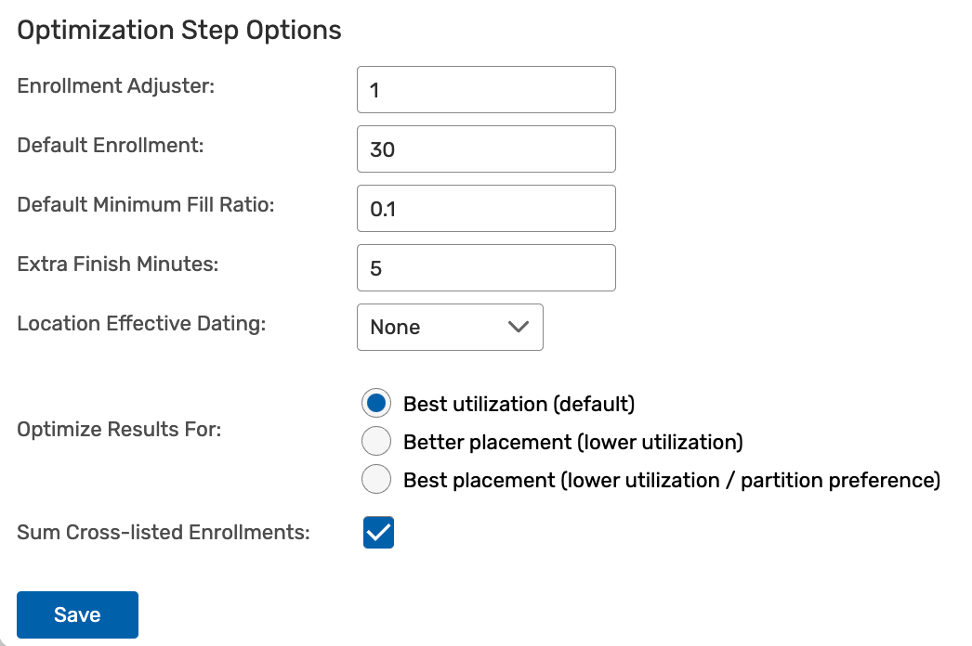This screenshot has height=646, width=972.
Task: Click the "Better placement (lower utilization)" label text
Action: [572, 442]
